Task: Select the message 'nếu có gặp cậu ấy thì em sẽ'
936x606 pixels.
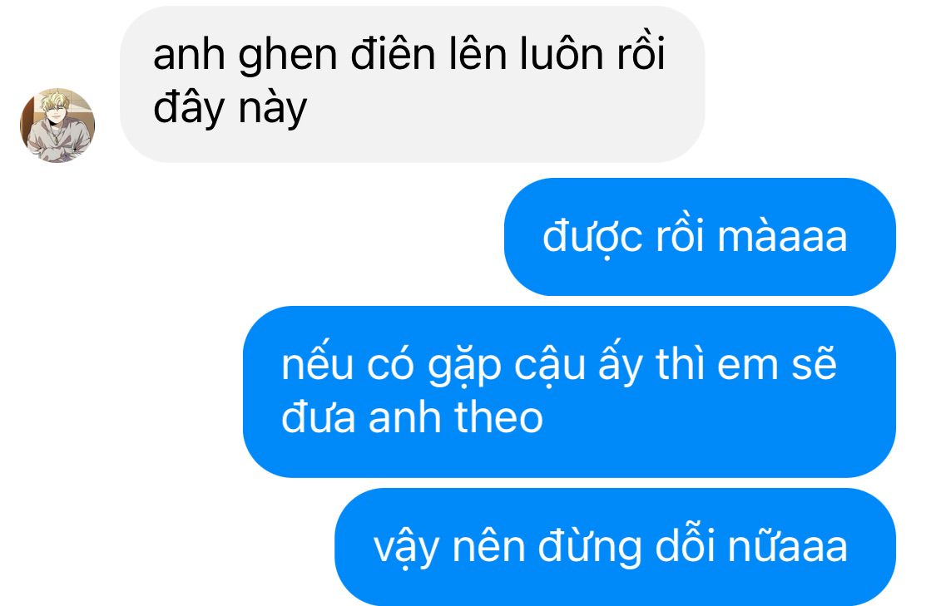Action: tap(569, 392)
